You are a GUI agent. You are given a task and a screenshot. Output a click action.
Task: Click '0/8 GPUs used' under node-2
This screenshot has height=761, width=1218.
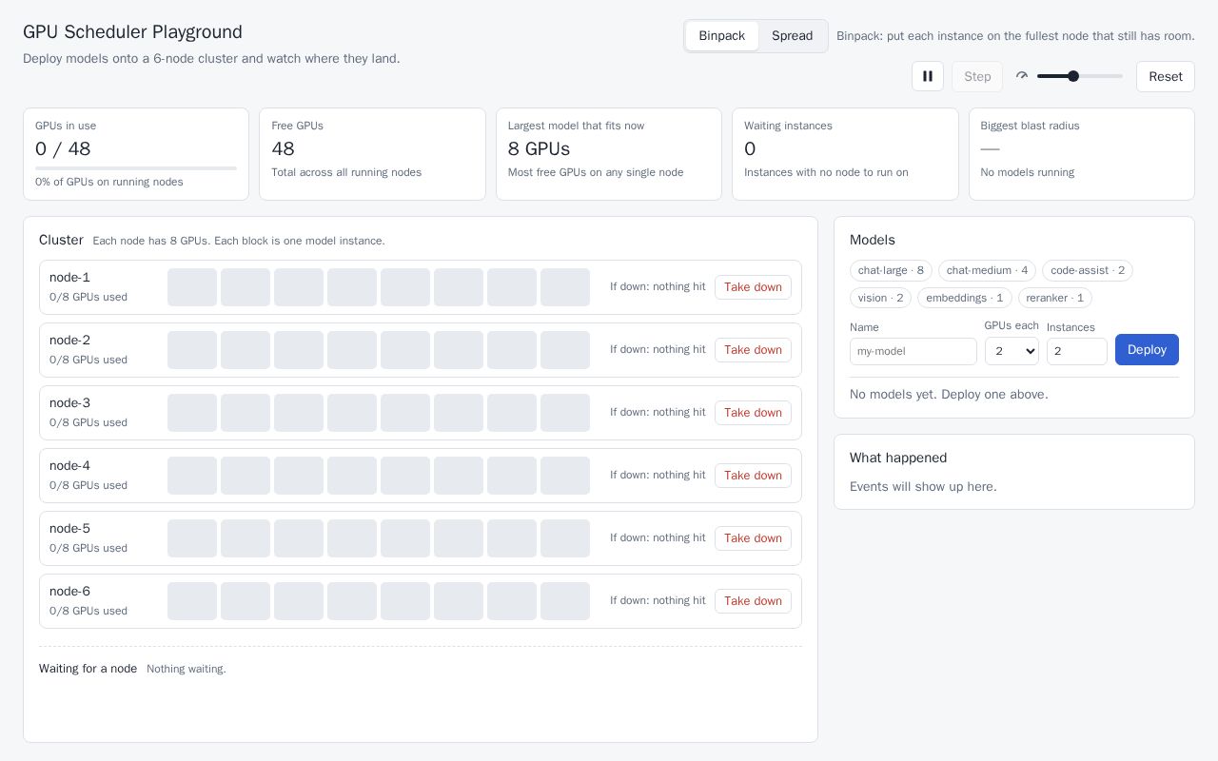88,360
